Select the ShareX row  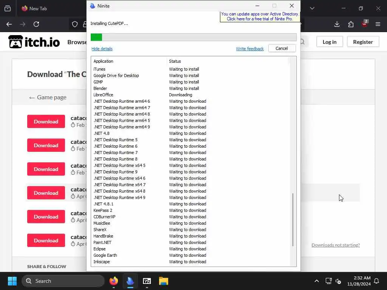click(190, 230)
